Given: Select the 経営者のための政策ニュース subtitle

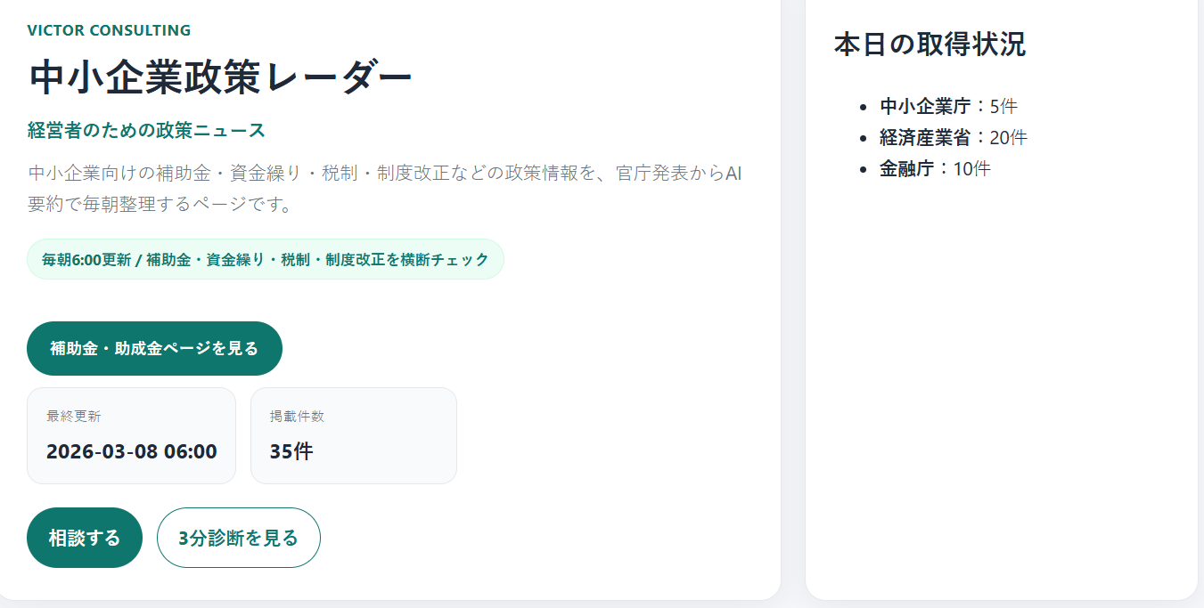Looking at the screenshot, I should [146, 130].
